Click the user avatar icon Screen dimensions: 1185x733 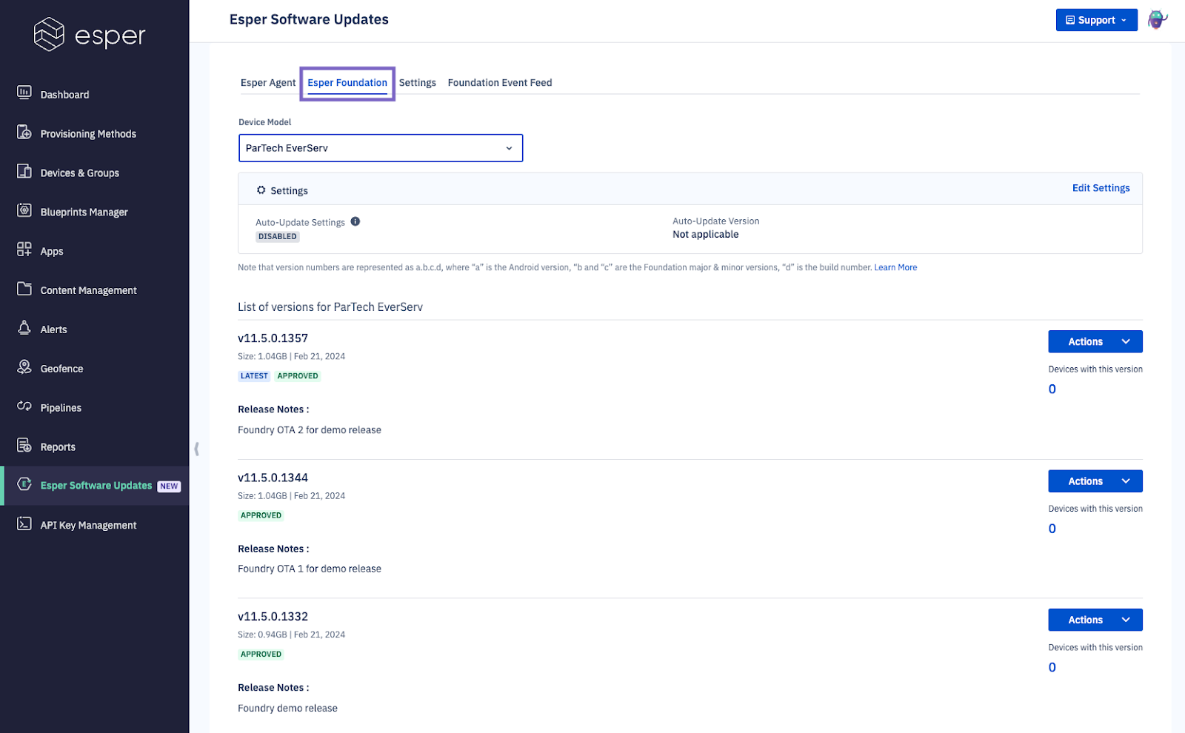1157,20
